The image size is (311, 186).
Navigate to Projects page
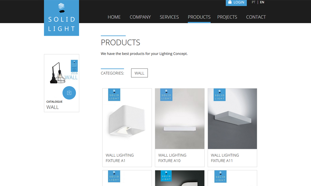pyautogui.click(x=227, y=17)
